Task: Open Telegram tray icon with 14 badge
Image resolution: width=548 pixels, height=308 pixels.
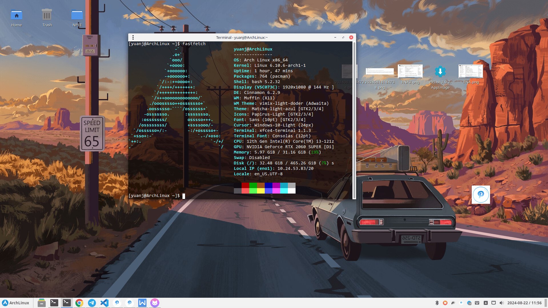Action: (469, 303)
